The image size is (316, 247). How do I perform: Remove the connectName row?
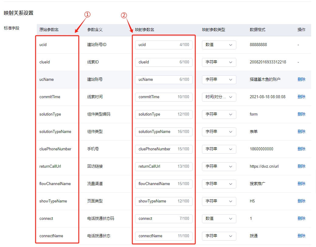pos(301,236)
